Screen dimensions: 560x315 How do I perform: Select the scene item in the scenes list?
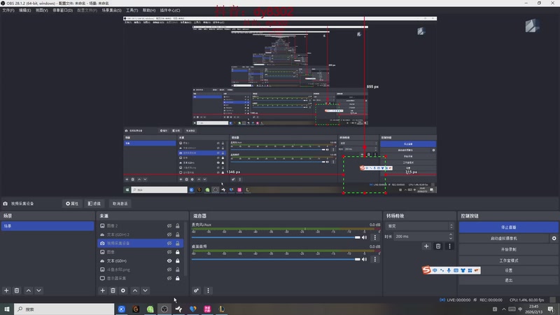click(x=48, y=226)
